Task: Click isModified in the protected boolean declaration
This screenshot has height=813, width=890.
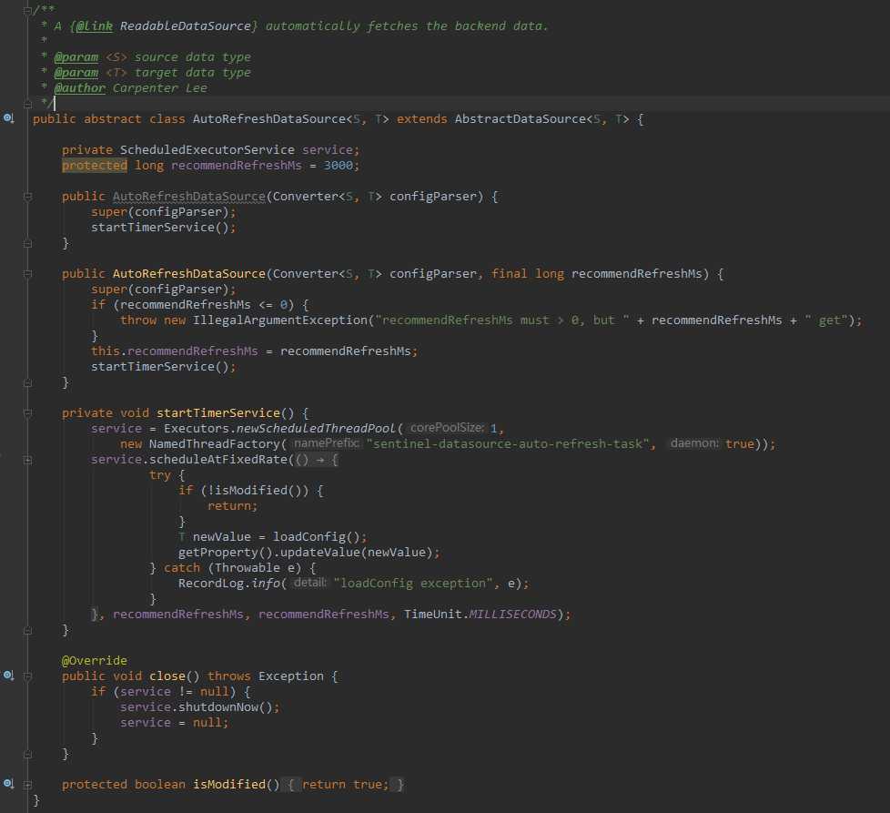Action: pyautogui.click(x=228, y=785)
